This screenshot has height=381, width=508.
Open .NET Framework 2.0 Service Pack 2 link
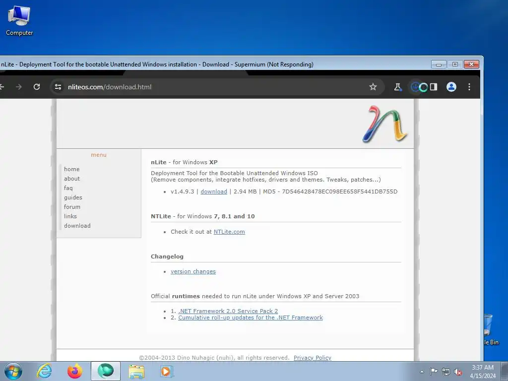point(228,311)
